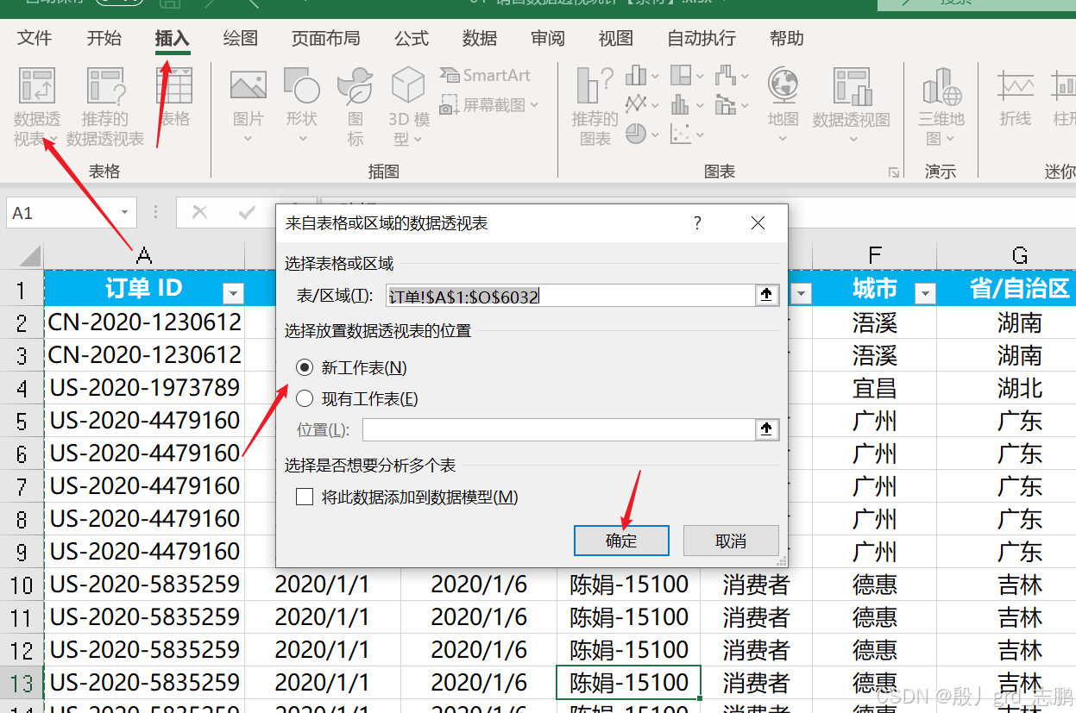This screenshot has height=713, width=1076.
Task: Select column G header
Action: [1020, 255]
